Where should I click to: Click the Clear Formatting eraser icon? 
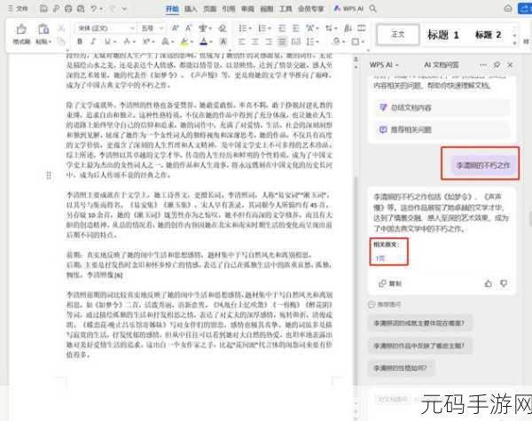tap(223, 28)
